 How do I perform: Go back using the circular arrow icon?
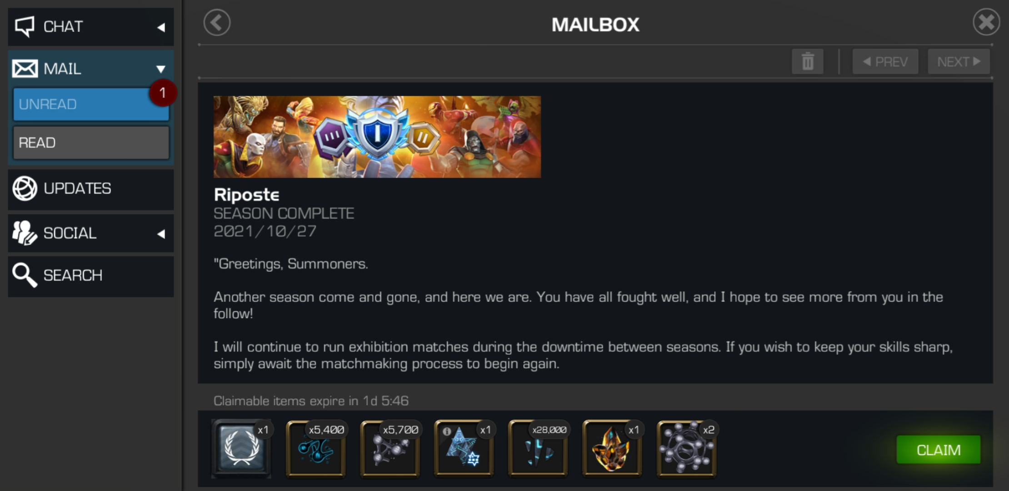[217, 23]
